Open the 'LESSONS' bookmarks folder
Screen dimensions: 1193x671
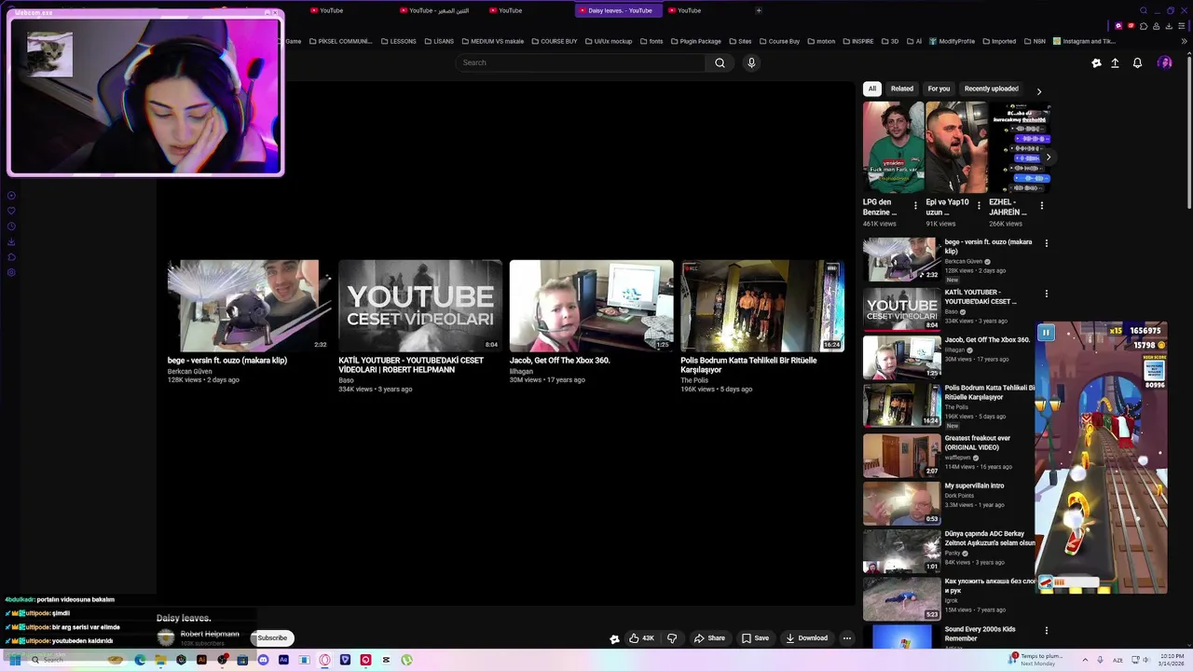click(398, 41)
